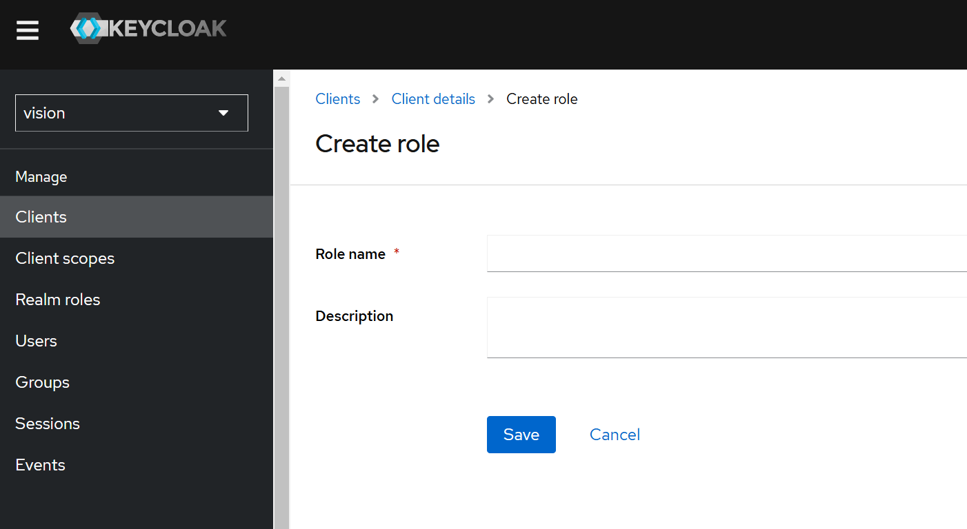This screenshot has width=967, height=529.
Task: Open the Client scopes section
Action: (65, 258)
